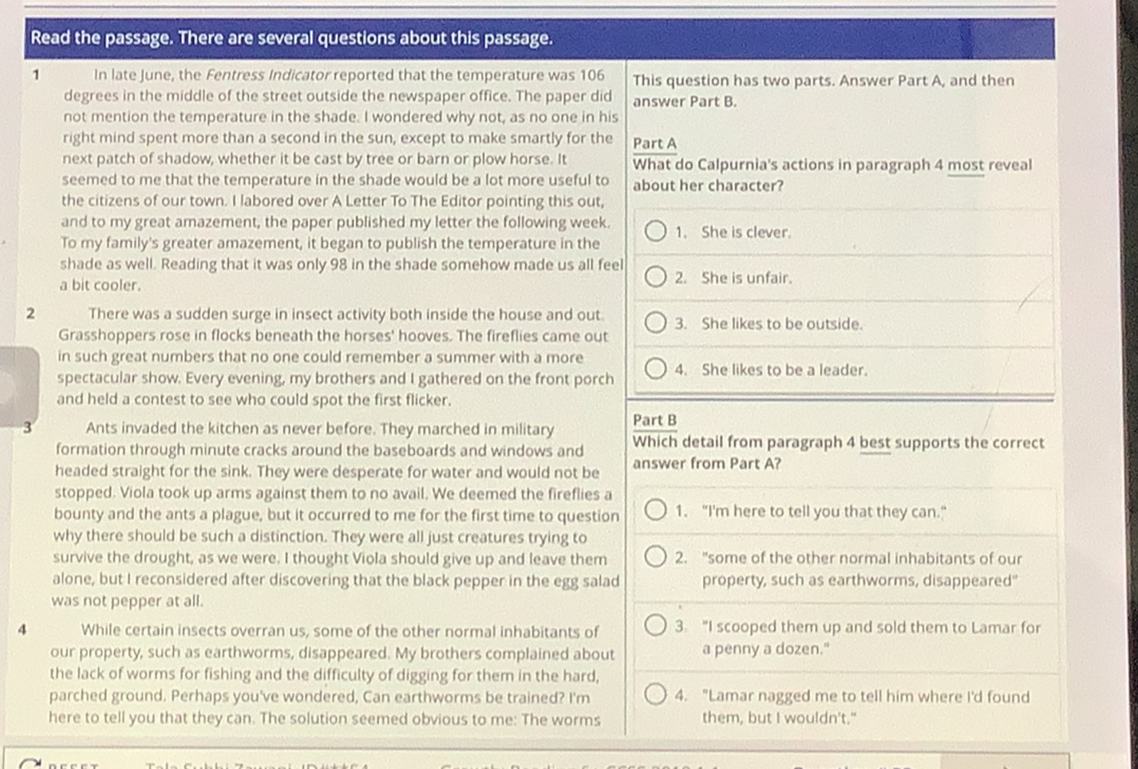
Task: Choose Part B radio 'I scooped them up'
Action: click(655, 625)
